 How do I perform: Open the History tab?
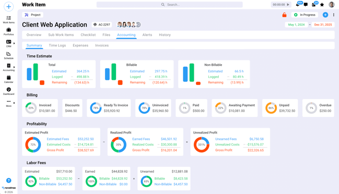coord(165,35)
